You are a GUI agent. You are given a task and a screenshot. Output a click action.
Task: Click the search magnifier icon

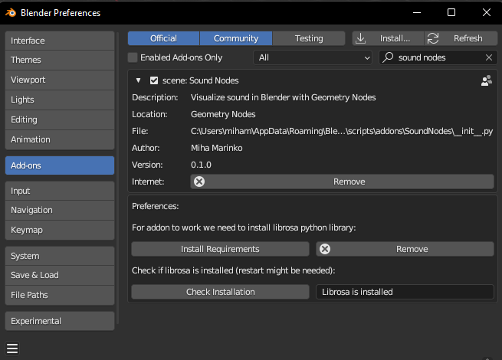388,57
